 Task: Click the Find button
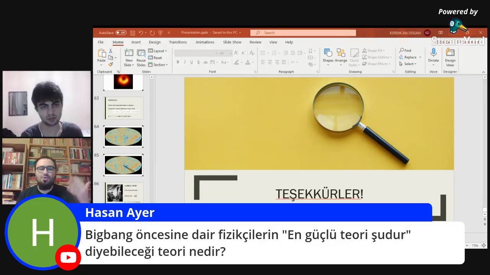pos(405,50)
